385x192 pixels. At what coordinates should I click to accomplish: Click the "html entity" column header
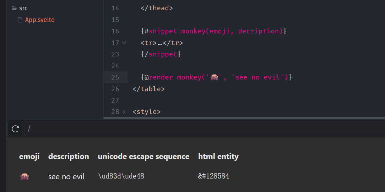pos(218,156)
